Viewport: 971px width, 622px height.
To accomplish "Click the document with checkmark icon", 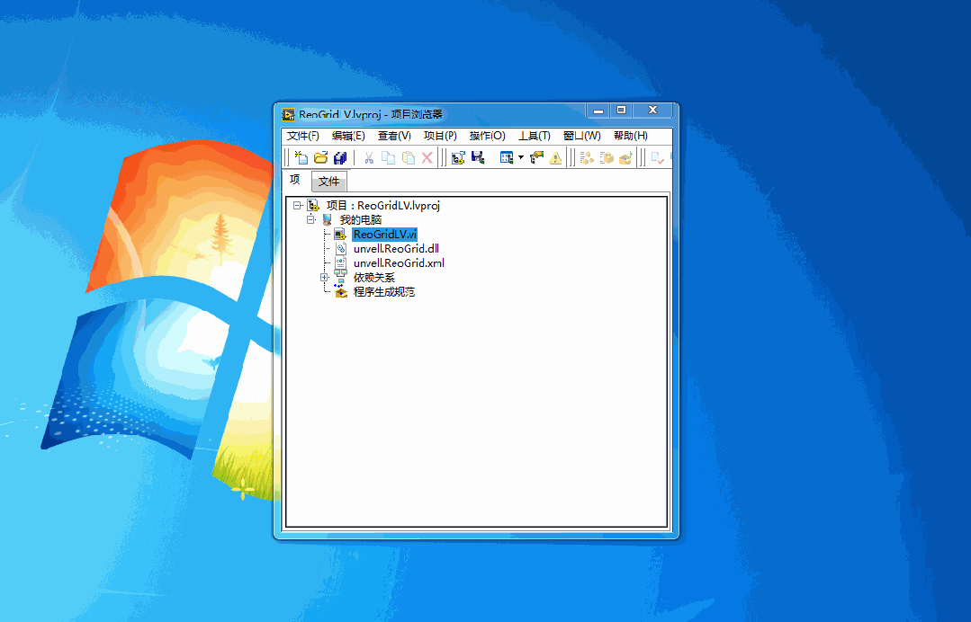I will click(657, 157).
